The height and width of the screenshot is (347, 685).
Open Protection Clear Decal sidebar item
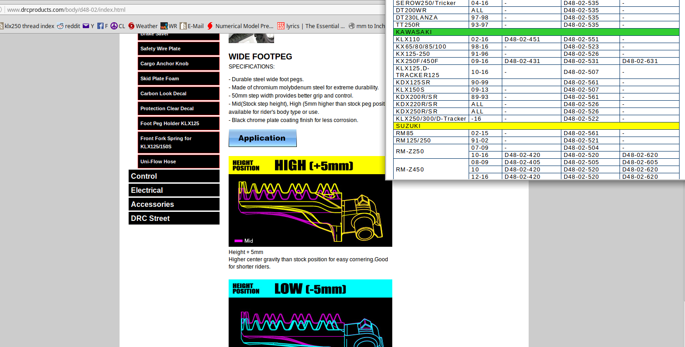click(179, 108)
